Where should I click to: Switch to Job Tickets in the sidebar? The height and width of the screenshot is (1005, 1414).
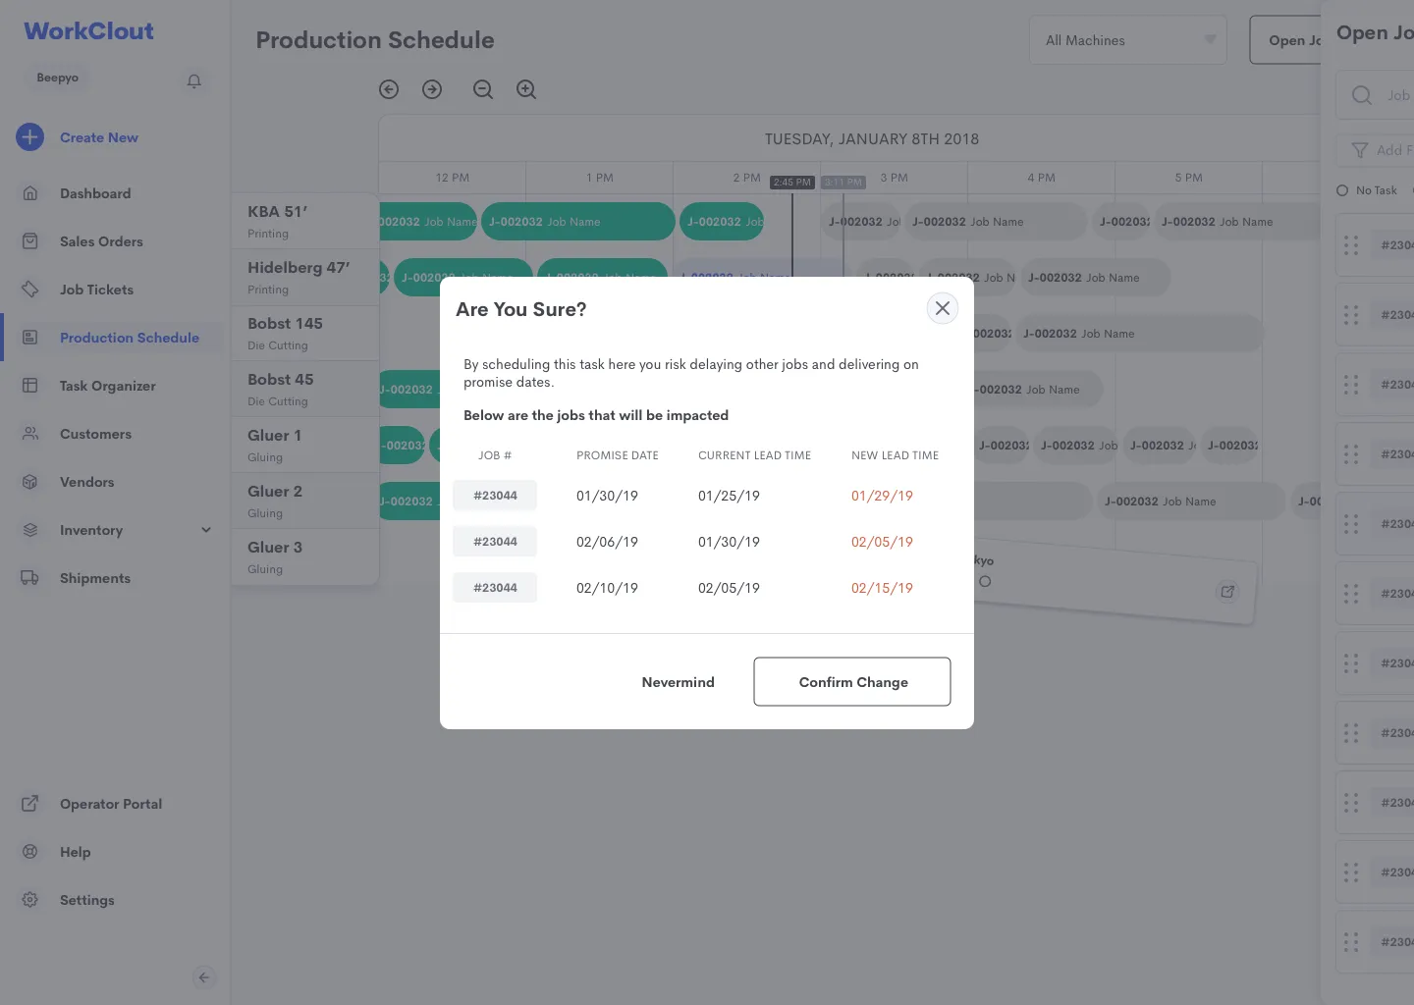pos(96,290)
